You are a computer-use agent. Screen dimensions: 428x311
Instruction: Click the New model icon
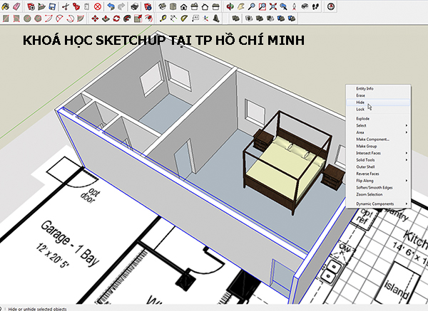click(31, 6)
